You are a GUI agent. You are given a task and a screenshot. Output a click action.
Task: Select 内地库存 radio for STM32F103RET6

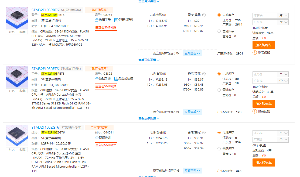(x=219, y=74)
